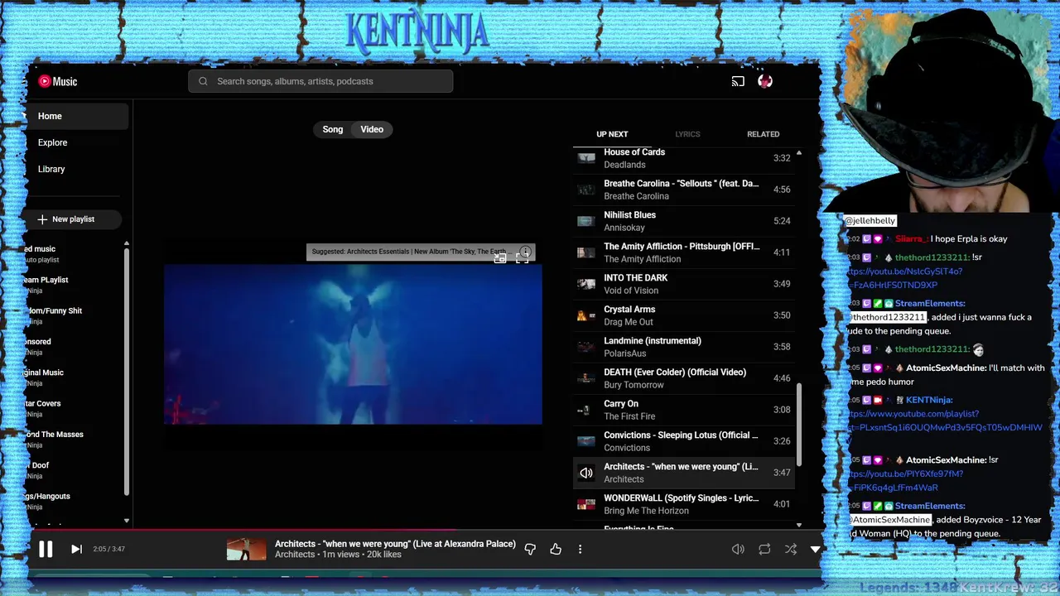
Task: Click the sidebar playlist scroll-up arrow
Action: click(127, 244)
